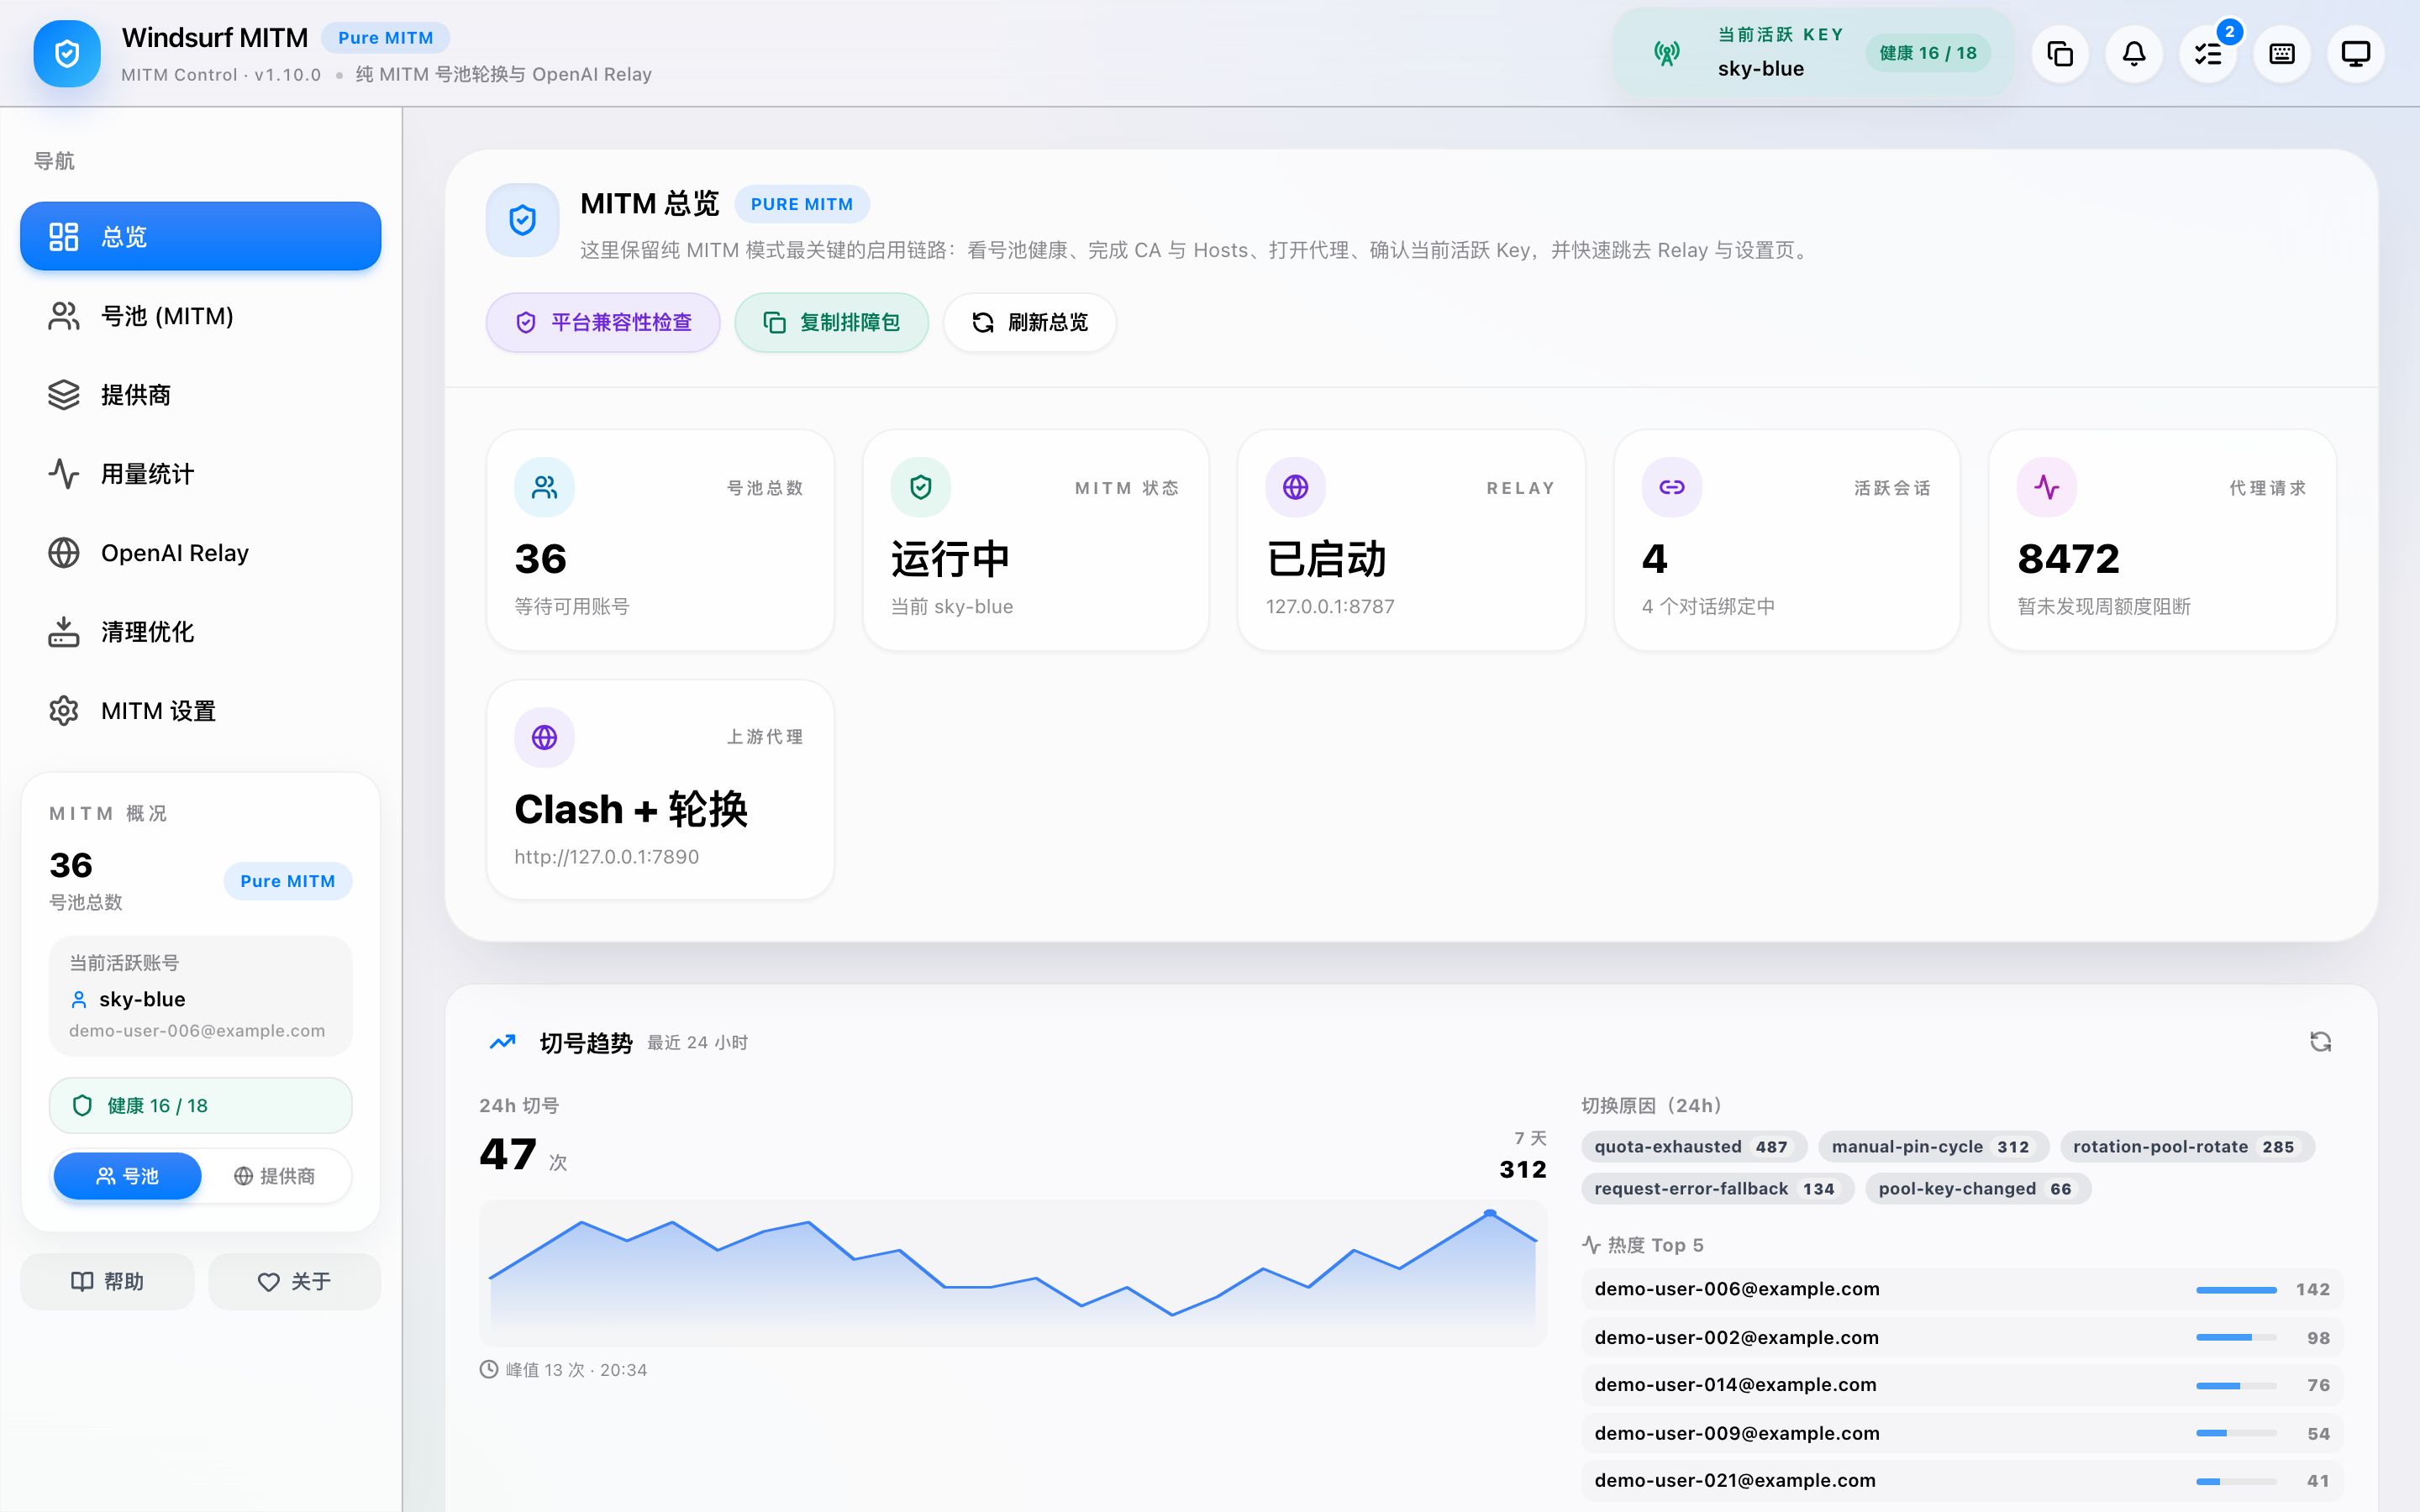Click the 号池总数 users icon
2420x1512 pixels.
point(544,487)
